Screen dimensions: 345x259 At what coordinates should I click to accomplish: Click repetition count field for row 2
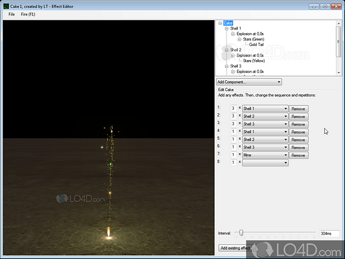point(234,116)
